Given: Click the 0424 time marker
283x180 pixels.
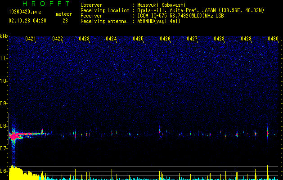Looking at the screenshot, I should pos(111,38).
